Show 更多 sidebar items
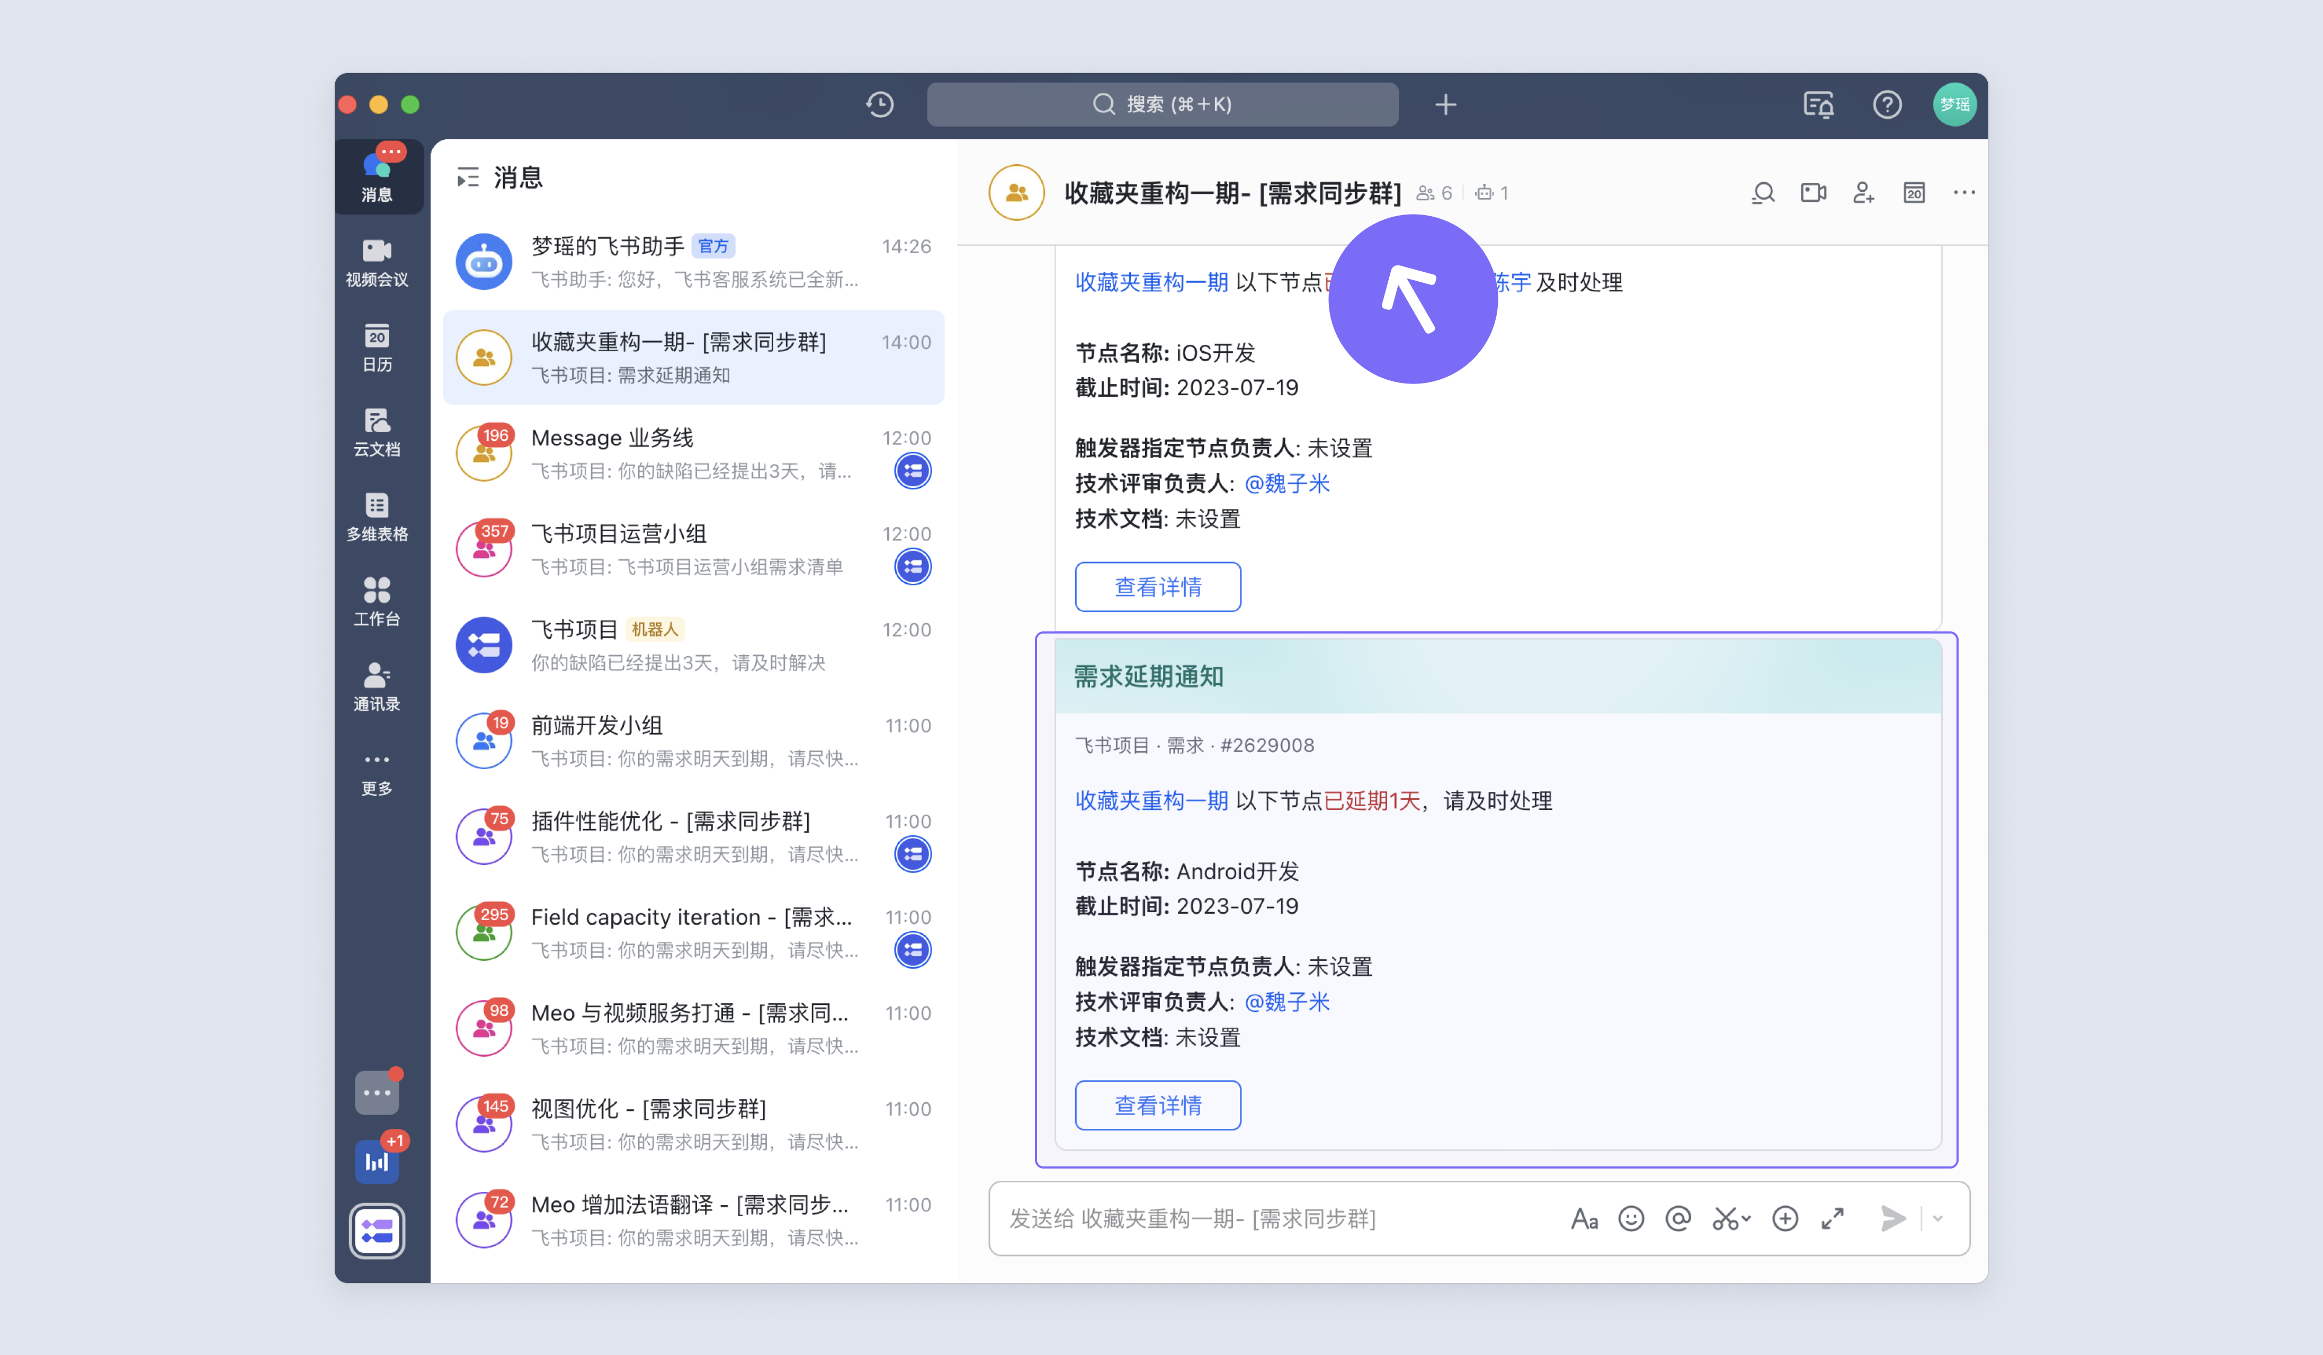Image resolution: width=2323 pixels, height=1355 pixels. tap(377, 772)
